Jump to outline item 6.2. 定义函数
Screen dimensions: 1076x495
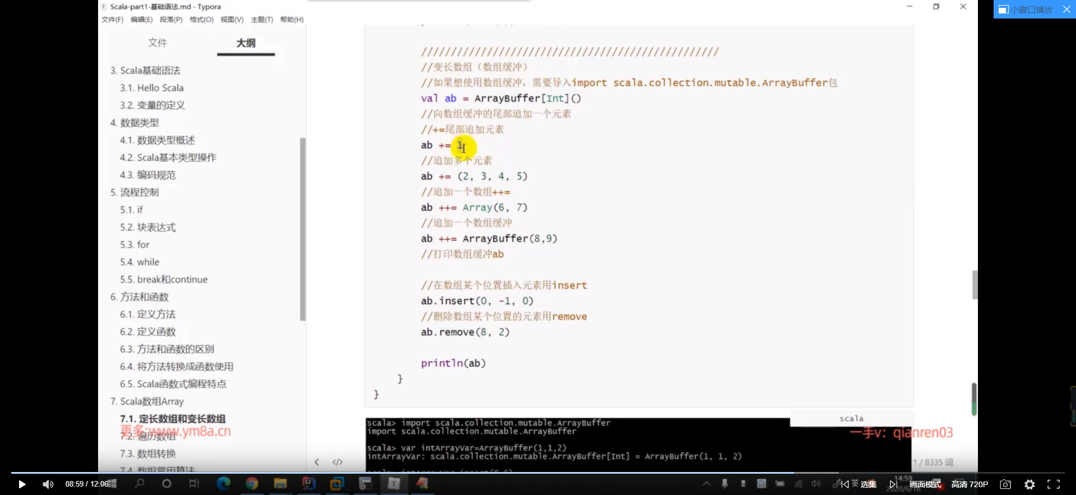click(x=147, y=331)
